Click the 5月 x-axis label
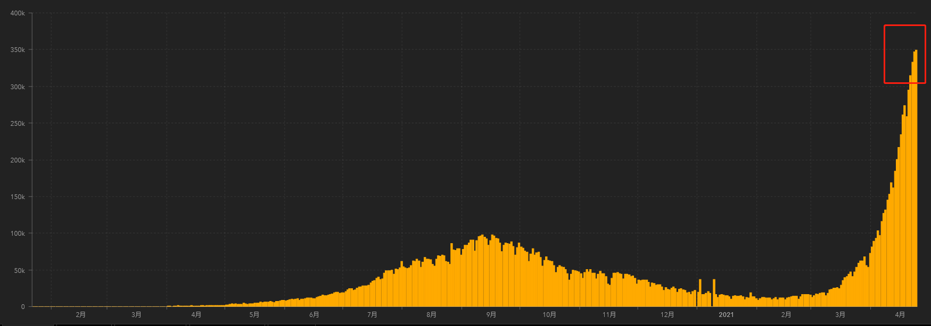Viewport: 931px width, 326px height. coord(254,315)
